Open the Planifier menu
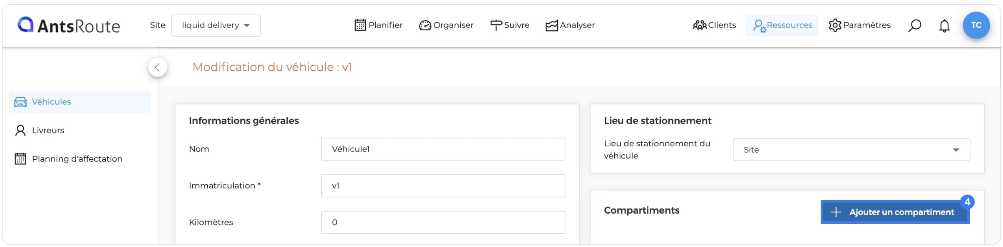 click(378, 25)
